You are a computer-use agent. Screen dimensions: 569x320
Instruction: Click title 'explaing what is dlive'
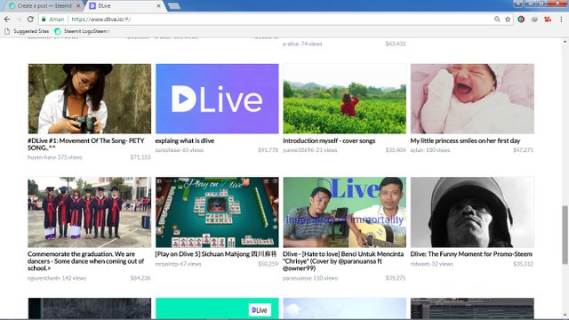pyautogui.click(x=185, y=140)
